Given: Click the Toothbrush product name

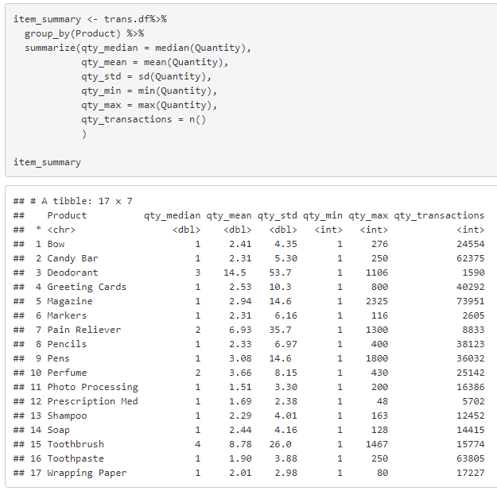Looking at the screenshot, I should coord(76,444).
